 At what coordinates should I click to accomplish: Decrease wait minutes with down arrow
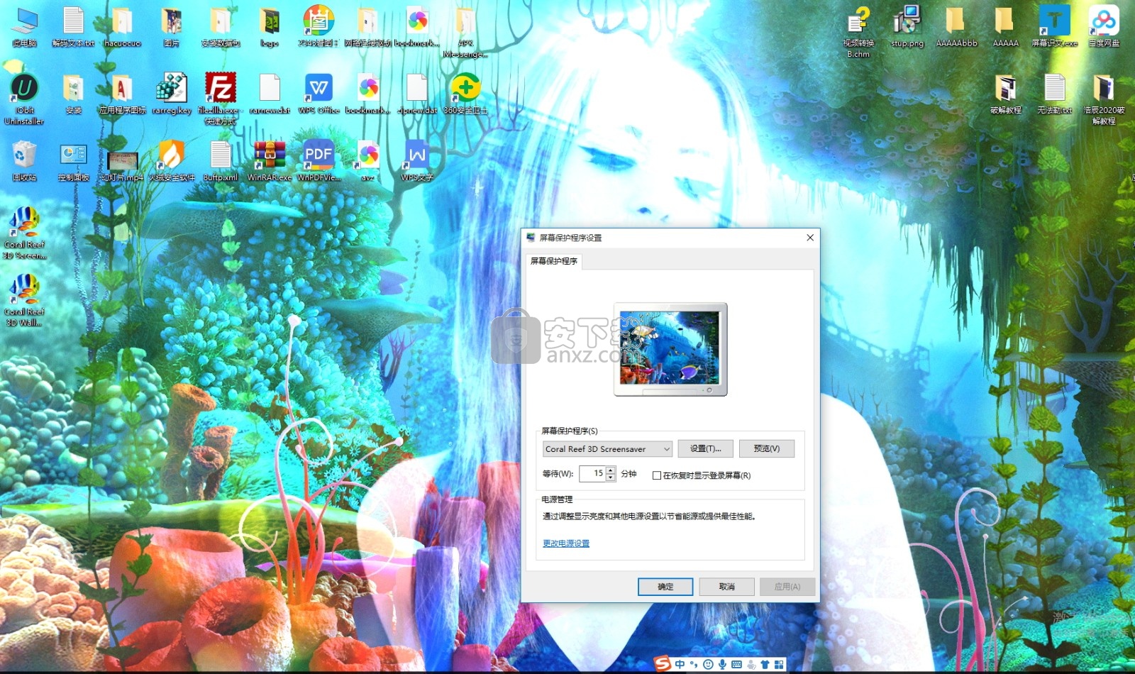click(x=611, y=477)
